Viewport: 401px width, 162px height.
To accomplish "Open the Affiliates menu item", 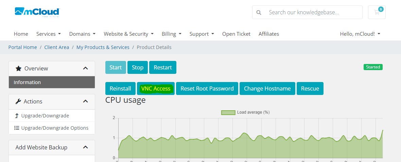I will [268, 34].
